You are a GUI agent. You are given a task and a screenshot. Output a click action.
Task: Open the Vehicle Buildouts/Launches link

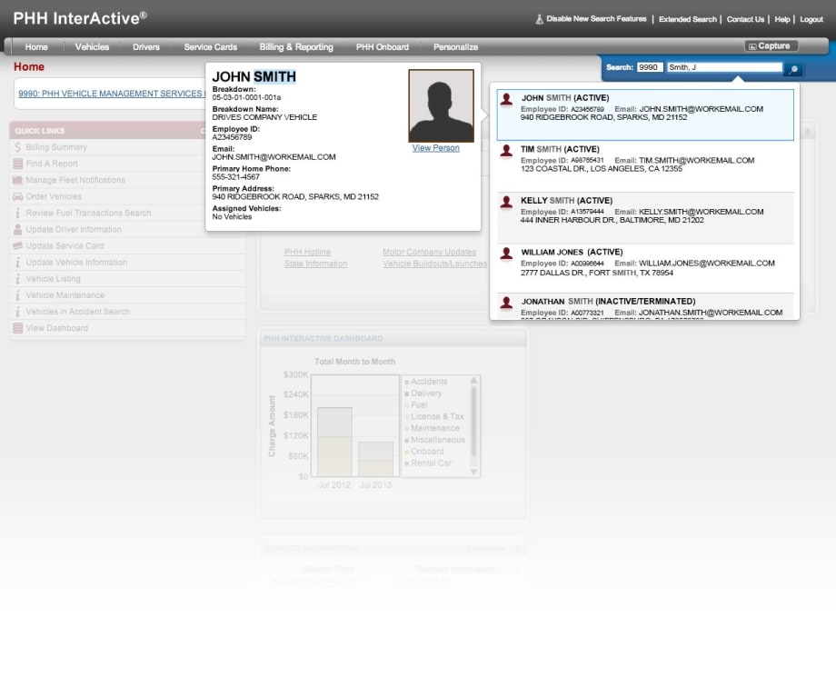click(x=434, y=264)
